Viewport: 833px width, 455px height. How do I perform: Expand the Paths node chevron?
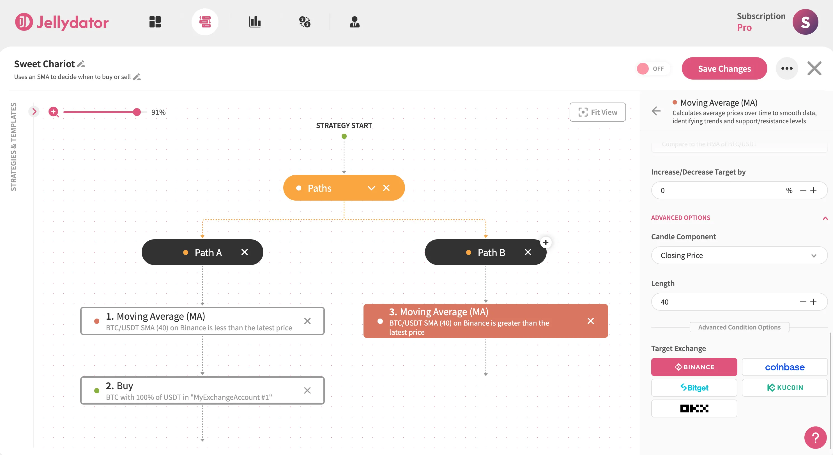[x=371, y=188]
